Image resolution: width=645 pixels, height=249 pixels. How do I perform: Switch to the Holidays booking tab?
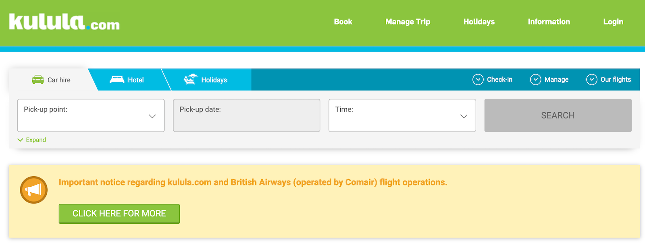(214, 79)
